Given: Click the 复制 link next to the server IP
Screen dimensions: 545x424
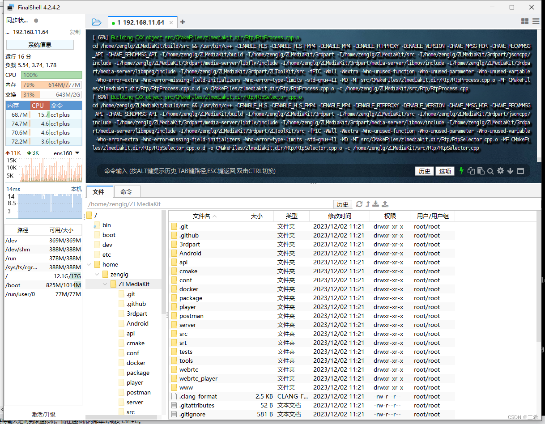Looking at the screenshot, I should 75,32.
